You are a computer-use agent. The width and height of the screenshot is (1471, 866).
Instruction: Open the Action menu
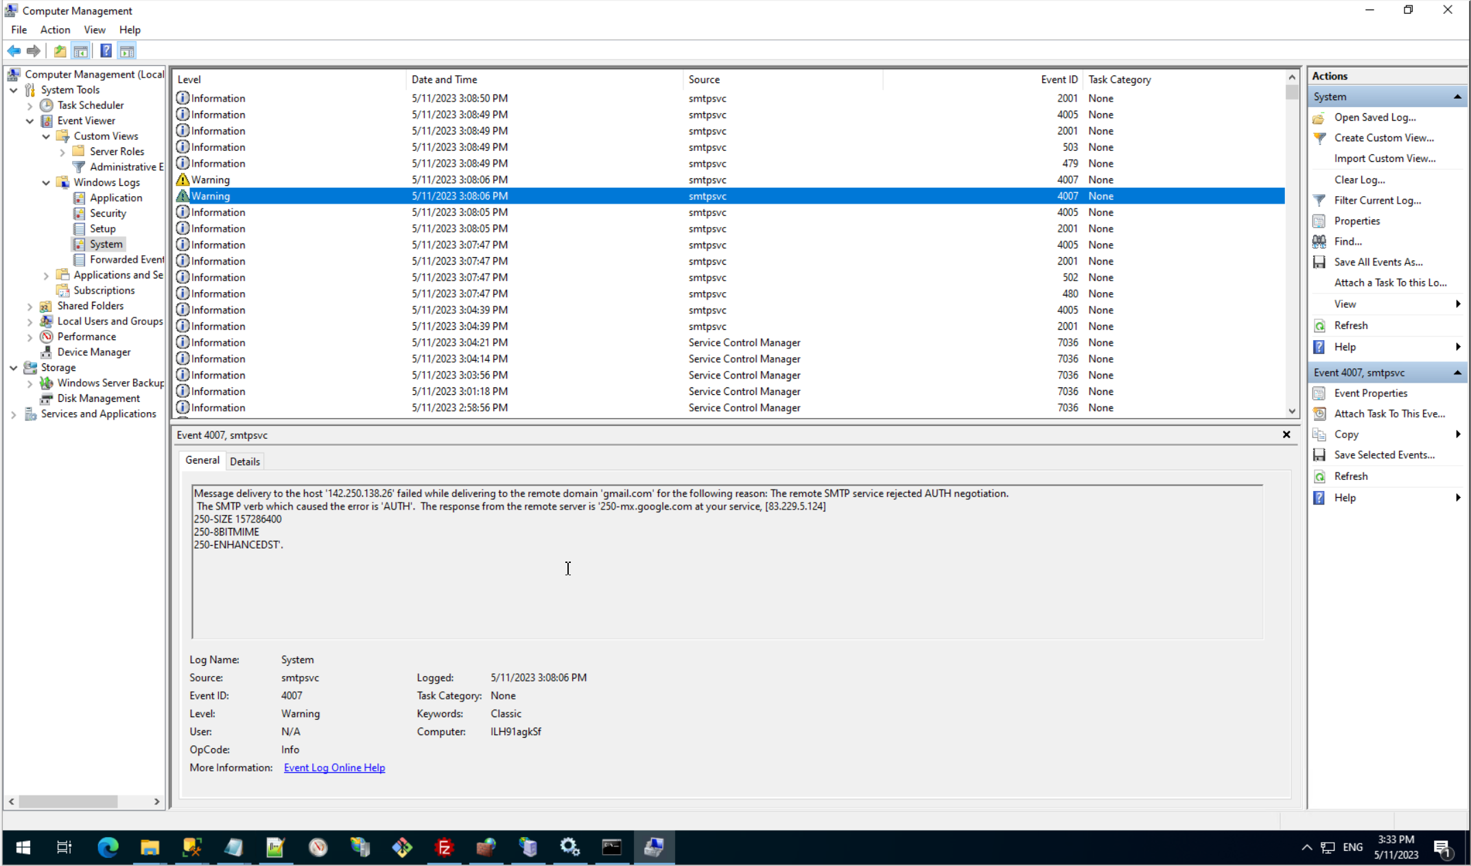55,29
